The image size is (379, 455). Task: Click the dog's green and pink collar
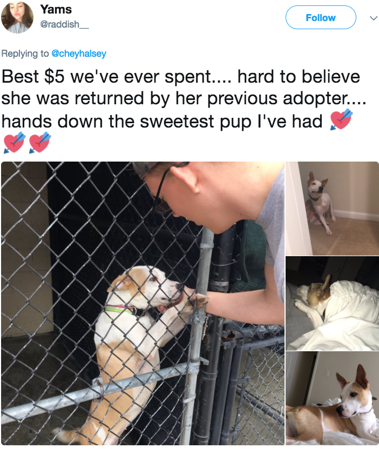pyautogui.click(x=121, y=309)
